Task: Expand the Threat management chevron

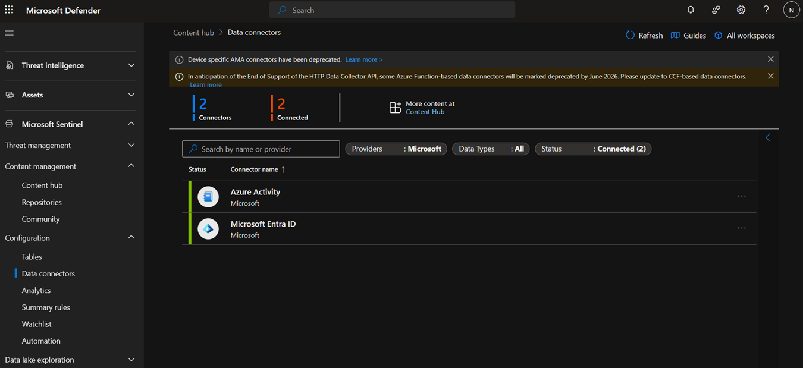Action: tap(131, 145)
